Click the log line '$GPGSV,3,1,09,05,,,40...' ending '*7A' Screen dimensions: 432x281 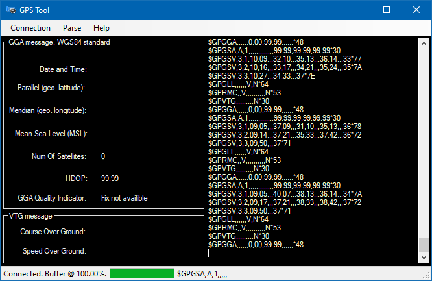pos(285,194)
